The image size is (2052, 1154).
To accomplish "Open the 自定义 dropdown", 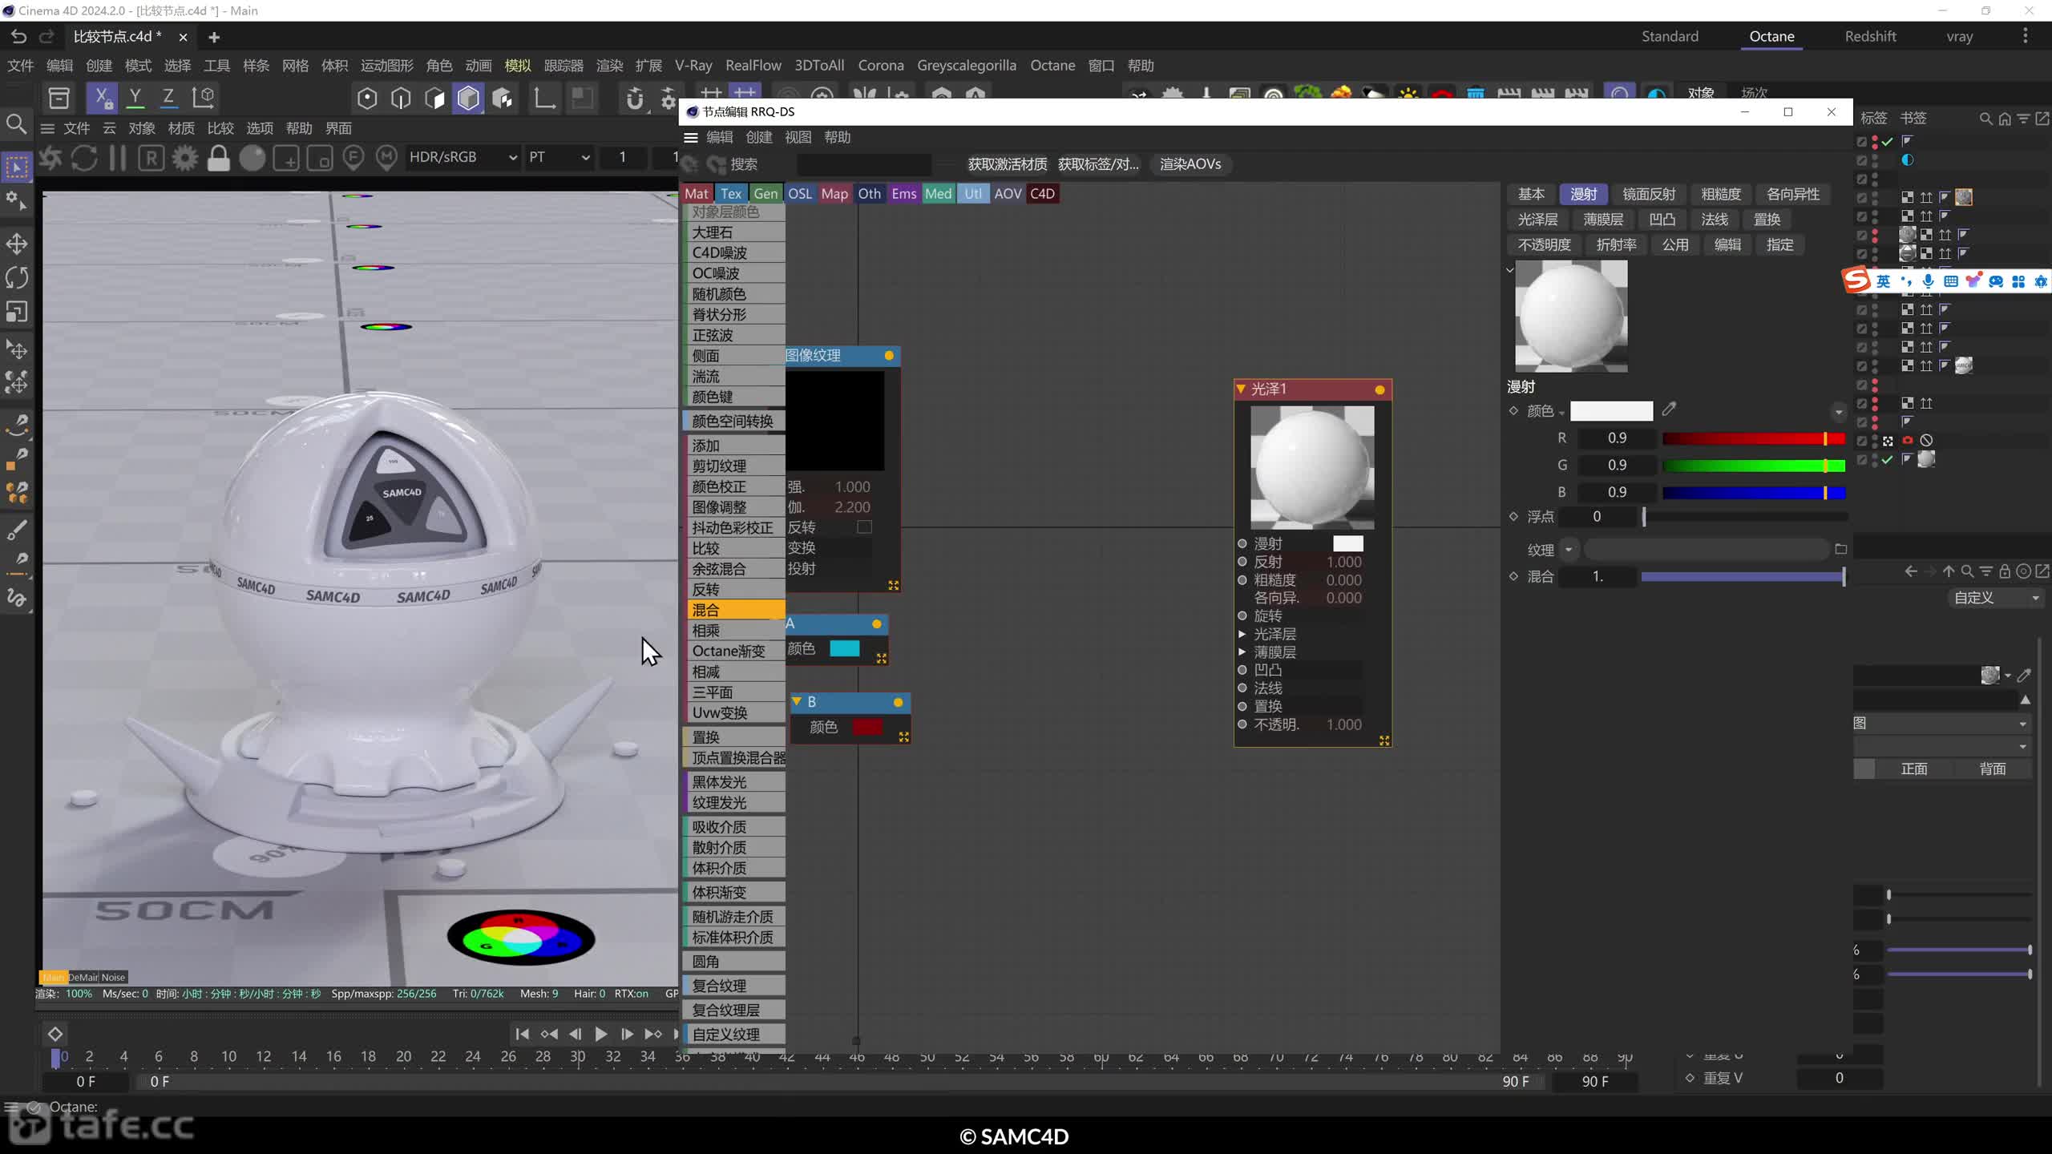I will pos(1997,597).
